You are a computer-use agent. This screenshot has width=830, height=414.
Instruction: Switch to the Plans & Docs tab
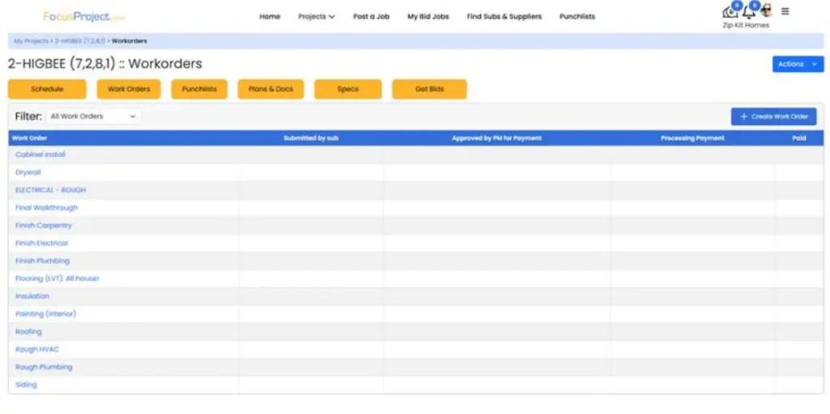272,89
